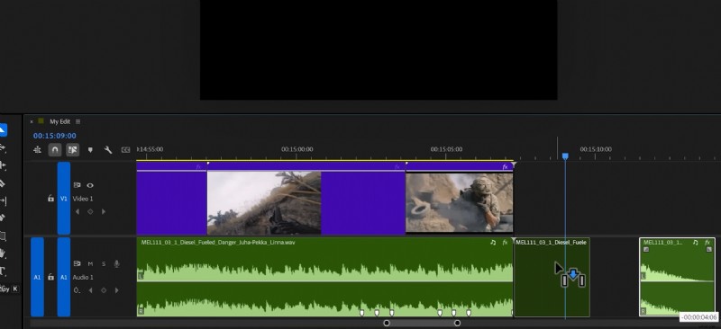Move the blue playhead marker in ruler
721x329 pixels.
pyautogui.click(x=565, y=156)
